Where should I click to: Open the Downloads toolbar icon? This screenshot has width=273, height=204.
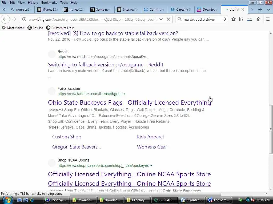(250, 19)
